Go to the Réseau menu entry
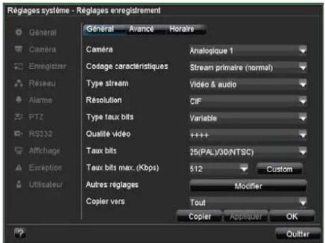The height and width of the screenshot is (243, 325). pos(43,83)
